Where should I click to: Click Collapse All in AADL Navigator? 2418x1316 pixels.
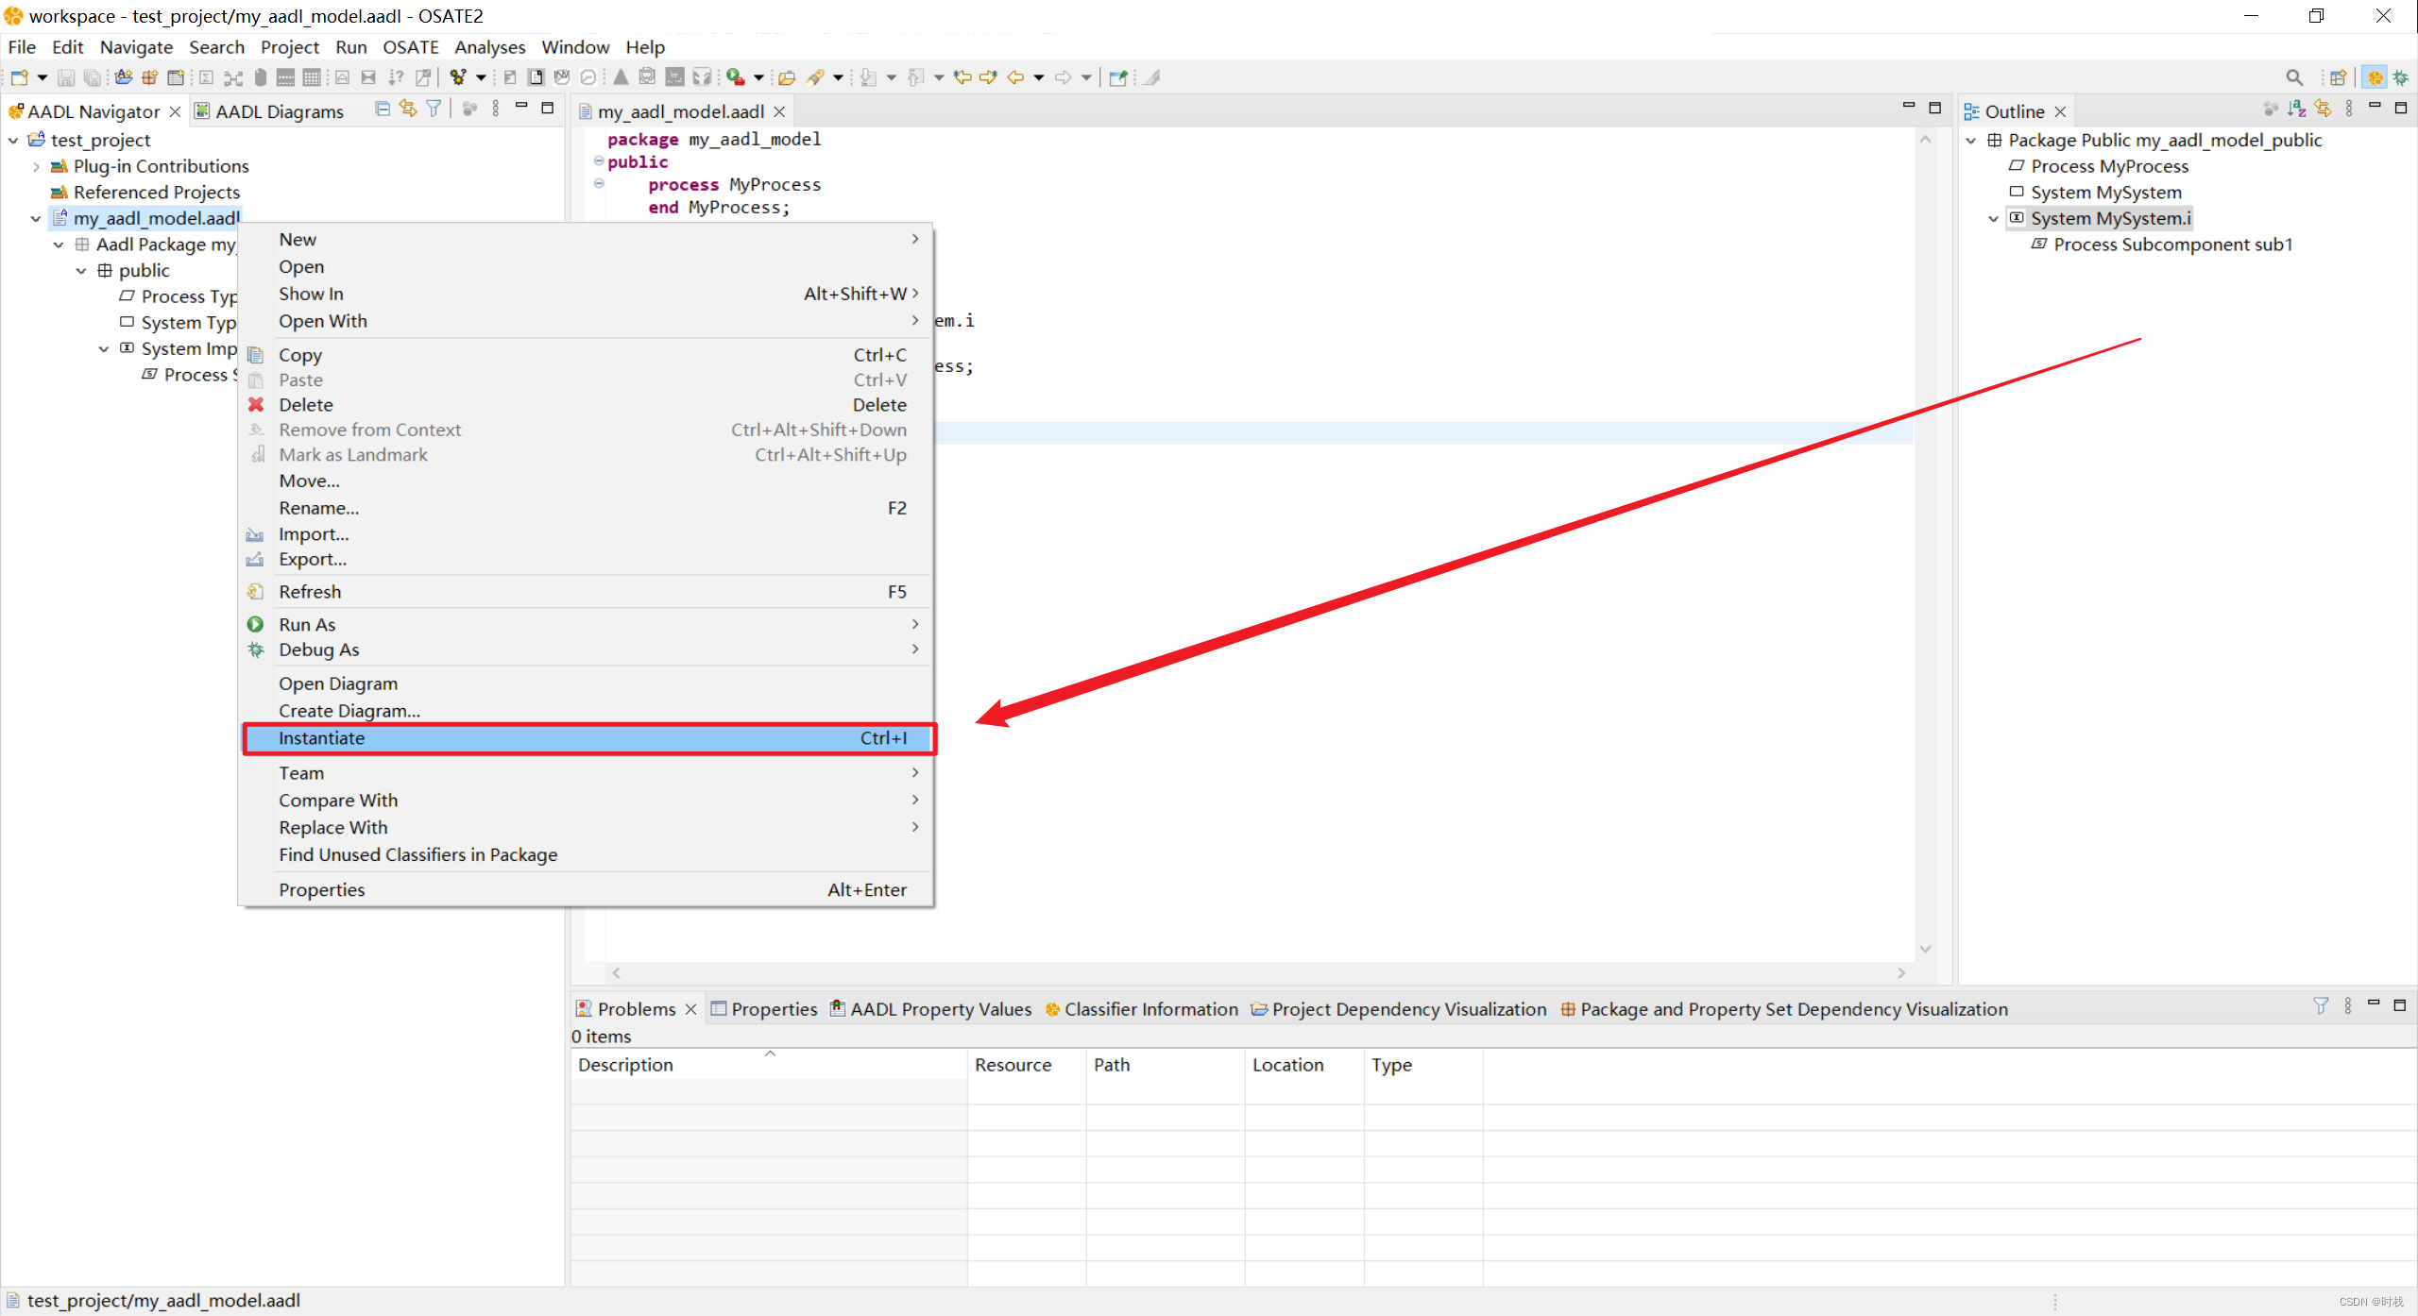pos(383,110)
